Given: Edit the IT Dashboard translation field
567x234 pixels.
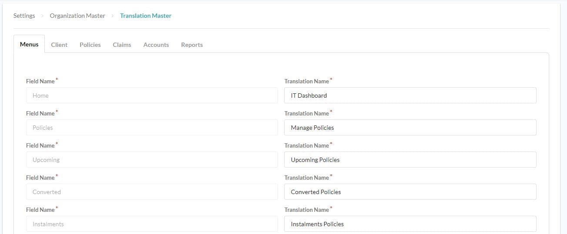Looking at the screenshot, I should [x=410, y=96].
